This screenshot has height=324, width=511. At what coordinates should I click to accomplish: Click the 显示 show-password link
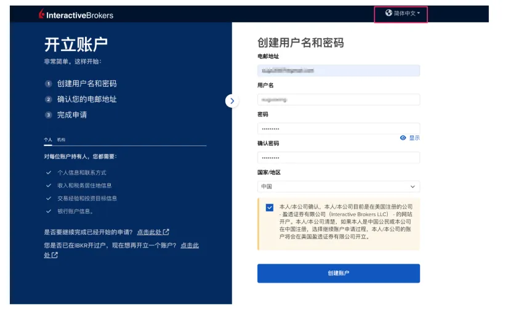[x=414, y=138]
